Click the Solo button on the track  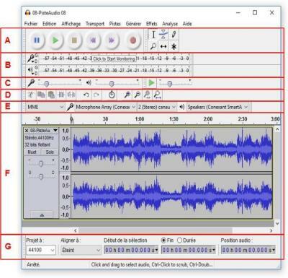tap(50, 152)
